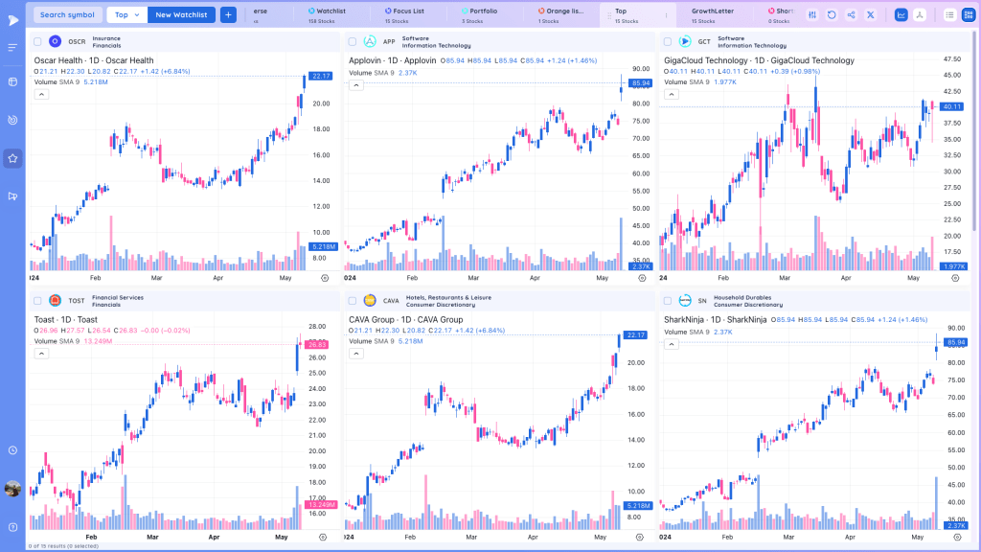Open the filter settings sliders icon
Screen dimensions: 981x552
click(x=812, y=15)
